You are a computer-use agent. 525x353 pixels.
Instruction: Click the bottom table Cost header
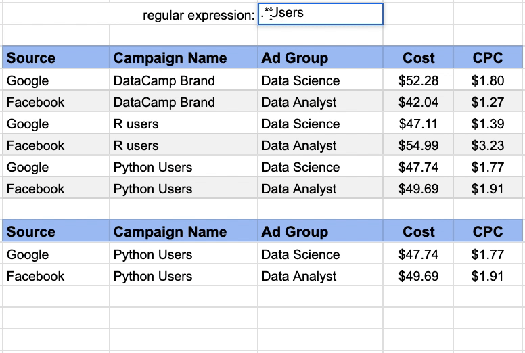(418, 231)
